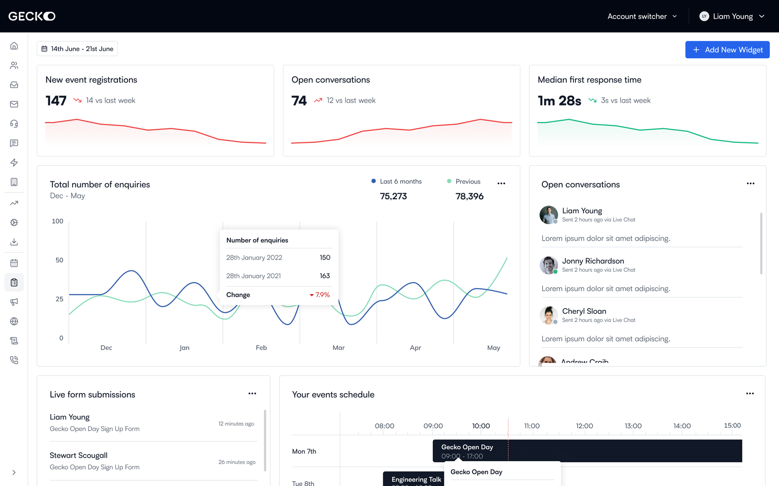Image resolution: width=779 pixels, height=486 pixels.
Task: Click the Gecko Open Day event bar
Action: tap(587, 451)
